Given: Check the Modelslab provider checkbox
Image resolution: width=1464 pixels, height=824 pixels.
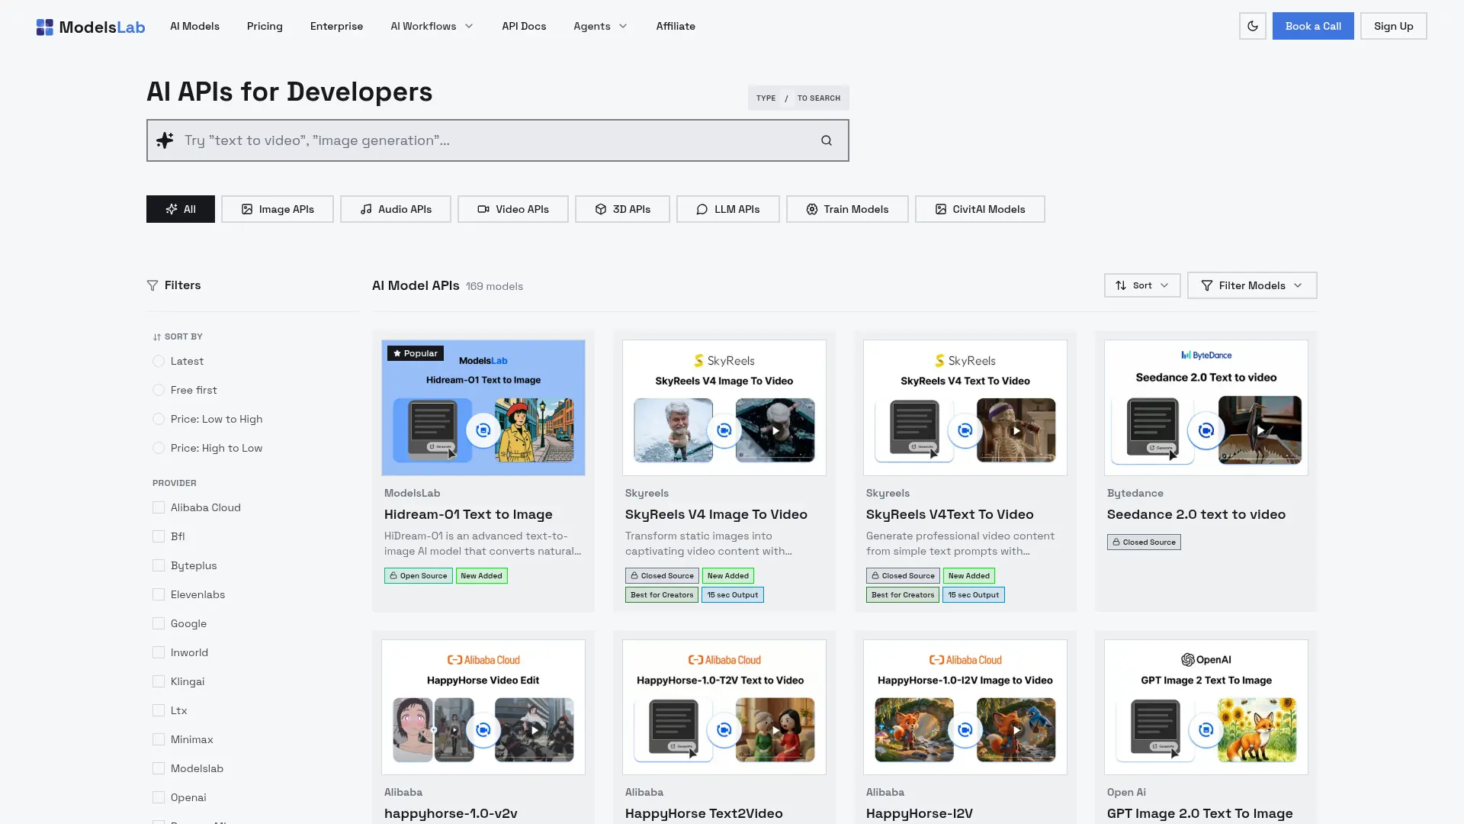Looking at the screenshot, I should [x=159, y=768].
